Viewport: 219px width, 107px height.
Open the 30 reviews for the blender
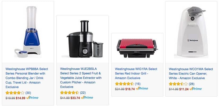point(28,93)
